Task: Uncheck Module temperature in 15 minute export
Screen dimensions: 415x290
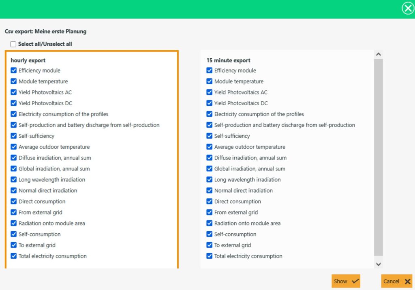Action: point(210,81)
